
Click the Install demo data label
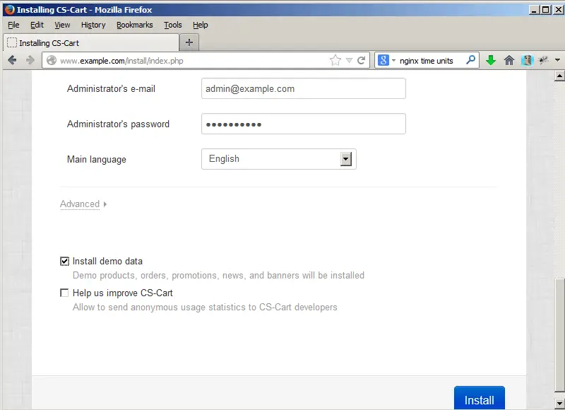107,261
